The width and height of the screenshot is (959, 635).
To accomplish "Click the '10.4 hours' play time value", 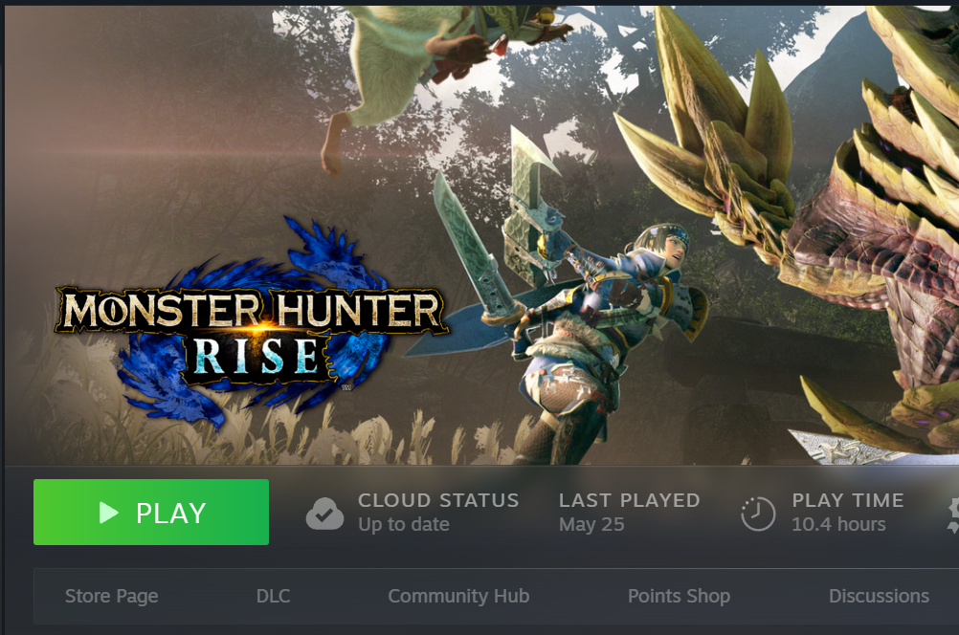I will (x=838, y=524).
